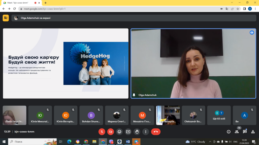Open a new browser tab
This screenshot has height=145, width=259.
click(46, 3)
